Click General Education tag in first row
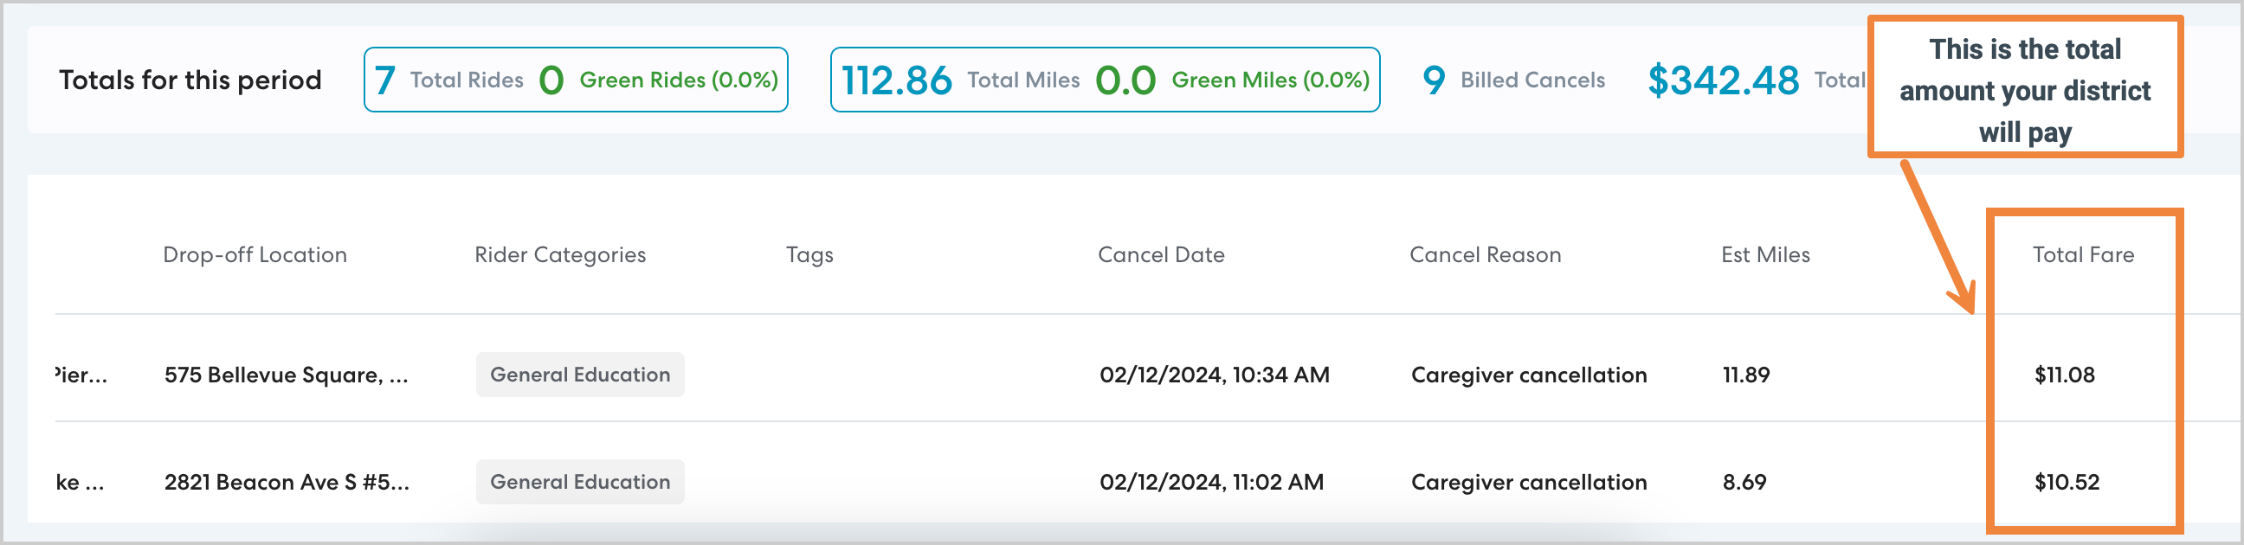 click(x=579, y=375)
